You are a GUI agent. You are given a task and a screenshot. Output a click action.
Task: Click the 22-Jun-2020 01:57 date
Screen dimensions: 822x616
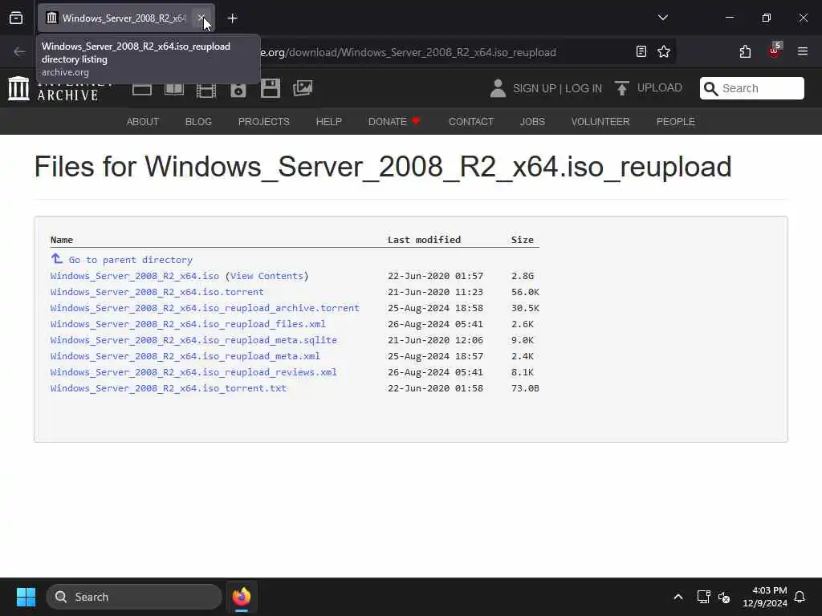(435, 276)
